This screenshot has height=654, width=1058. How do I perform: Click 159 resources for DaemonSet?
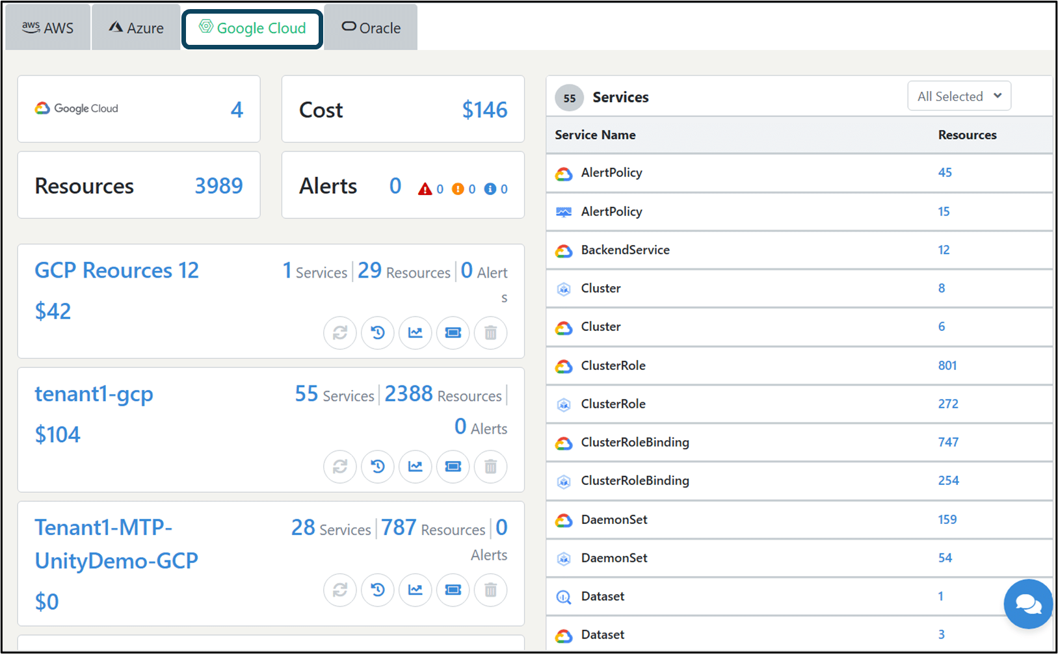pos(947,519)
